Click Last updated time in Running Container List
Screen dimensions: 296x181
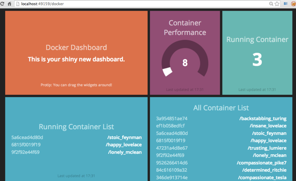(76, 176)
